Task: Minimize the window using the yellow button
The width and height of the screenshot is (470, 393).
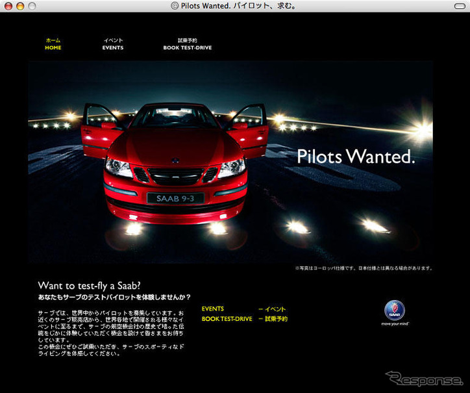Action: [20, 5]
